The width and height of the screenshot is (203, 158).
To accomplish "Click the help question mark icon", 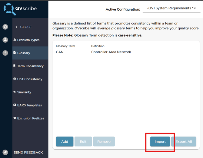I will tap(5, 53).
